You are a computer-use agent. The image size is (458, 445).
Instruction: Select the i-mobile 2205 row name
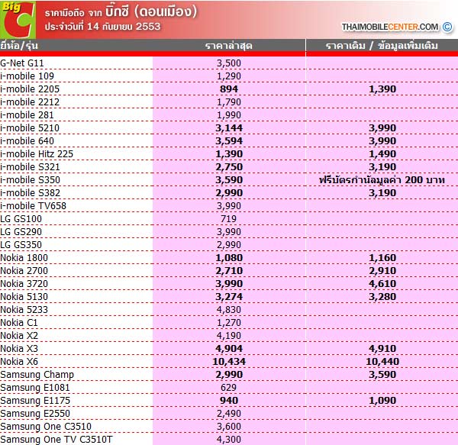(30, 89)
